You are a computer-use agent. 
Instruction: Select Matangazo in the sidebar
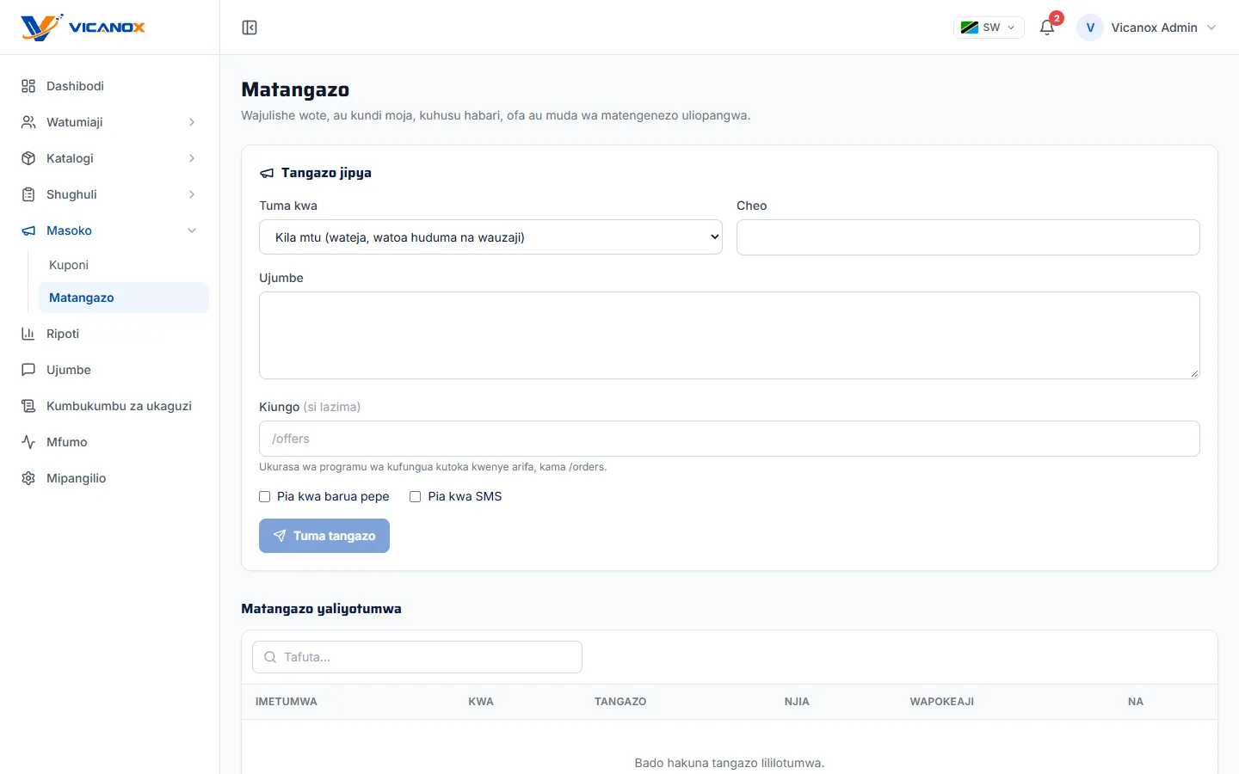pyautogui.click(x=124, y=298)
